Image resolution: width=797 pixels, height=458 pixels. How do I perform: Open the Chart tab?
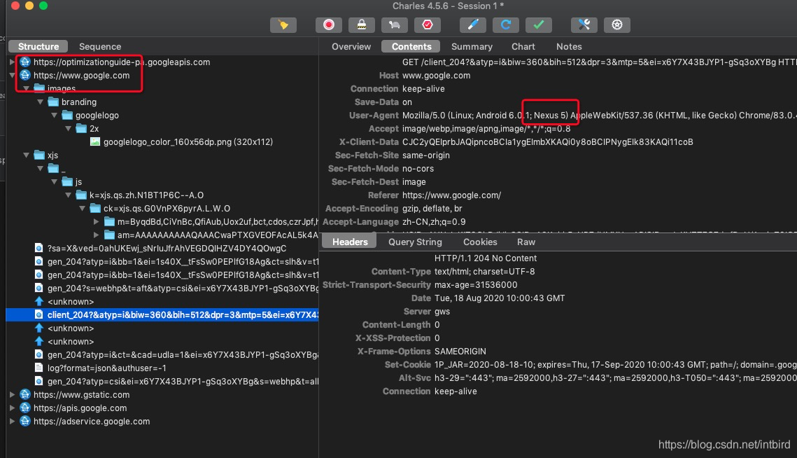point(523,46)
